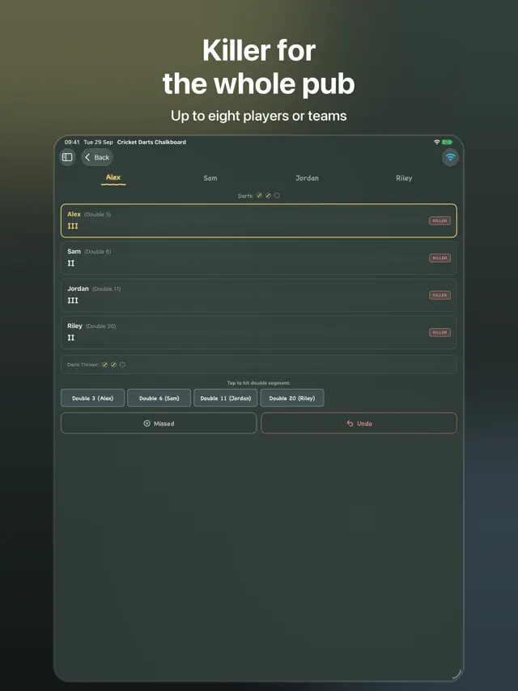Hit Double 11 (Jordan) segment button
This screenshot has width=518, height=691.
[x=226, y=398]
